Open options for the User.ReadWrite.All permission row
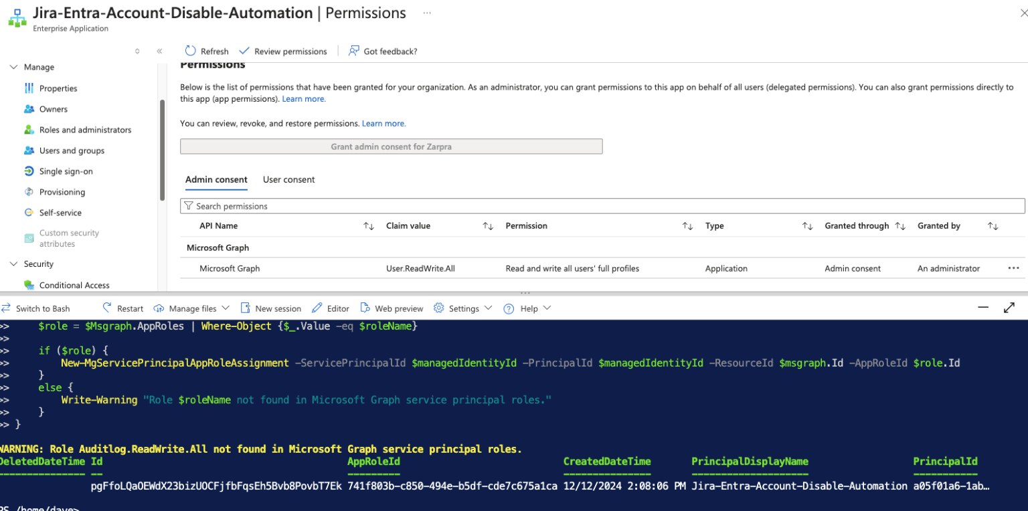Image resolution: width=1028 pixels, height=511 pixels. [x=1013, y=268]
